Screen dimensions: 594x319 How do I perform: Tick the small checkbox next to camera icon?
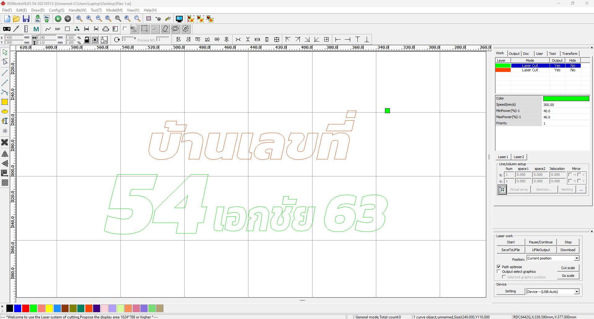point(125,29)
